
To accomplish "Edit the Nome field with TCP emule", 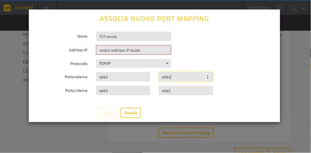I will point(133,36).
